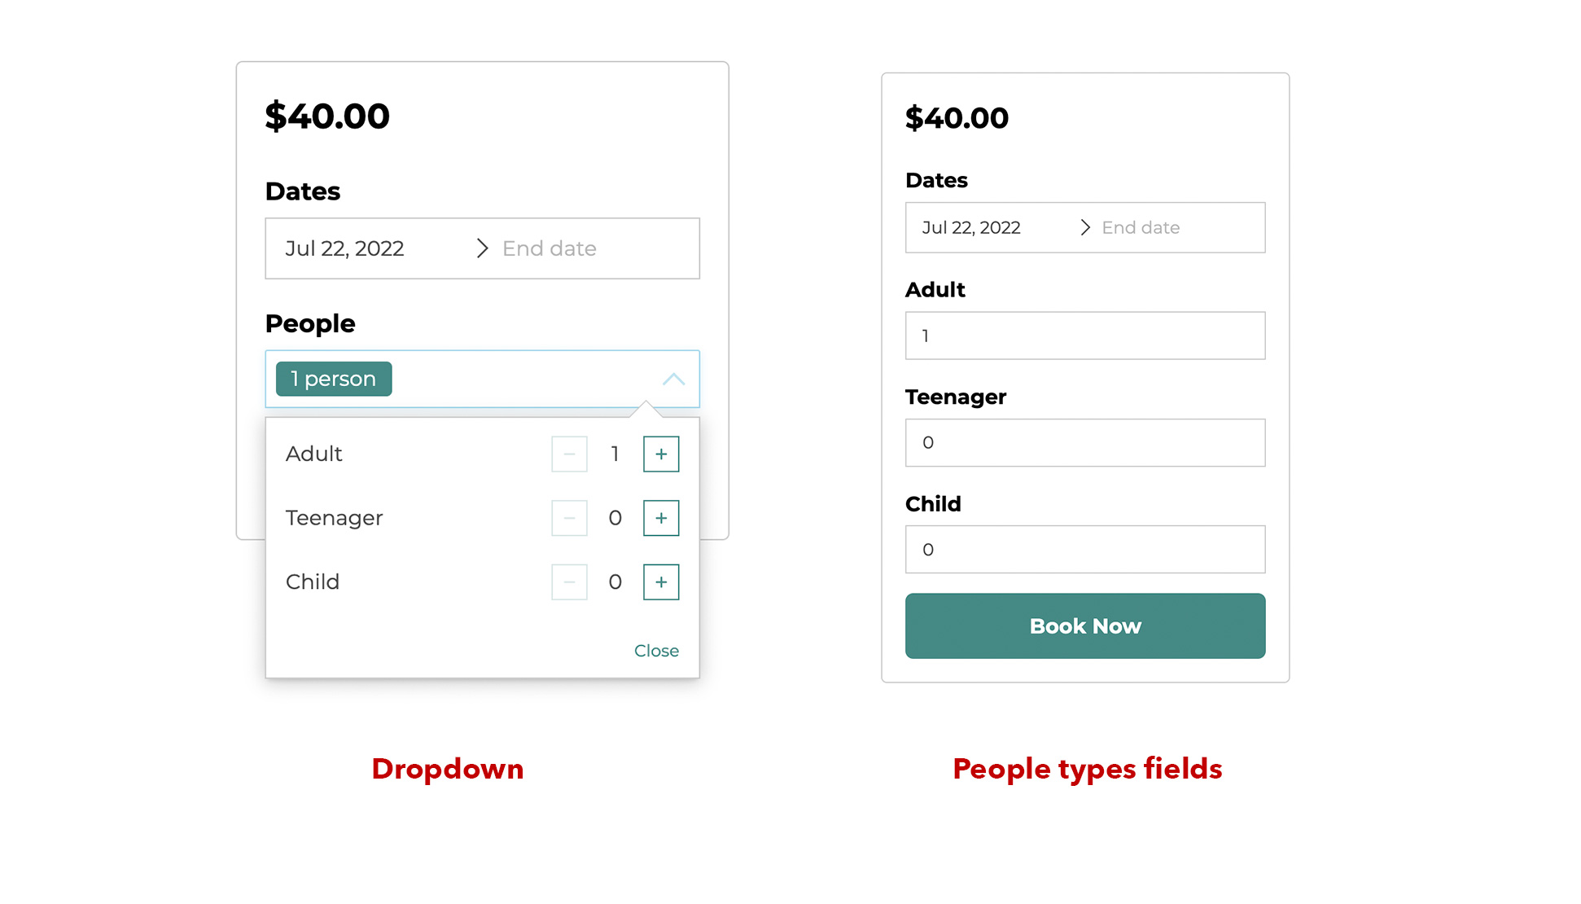This screenshot has height=904, width=1581.
Task: Click the '1 person' tag
Action: click(x=334, y=380)
